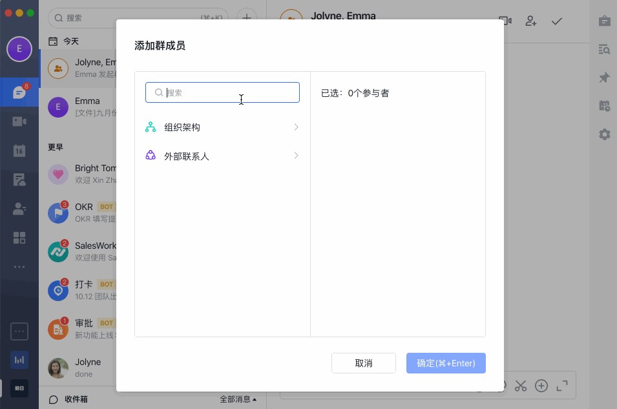Image resolution: width=617 pixels, height=409 pixels.
Task: Click the 取消 button
Action: (364, 363)
